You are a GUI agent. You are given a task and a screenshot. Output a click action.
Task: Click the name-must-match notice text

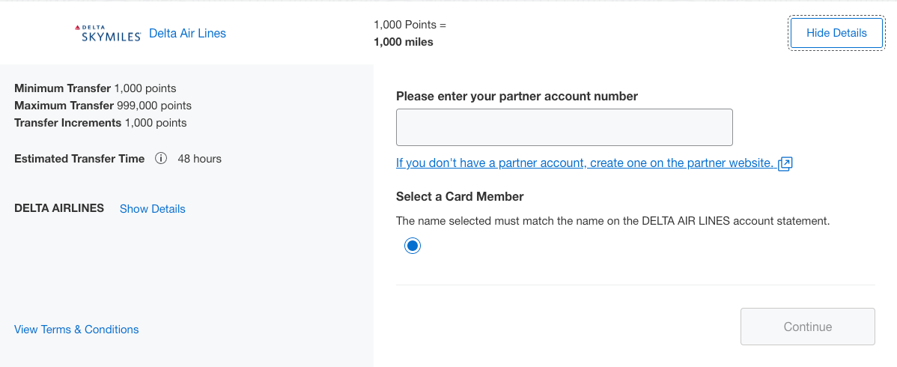coord(612,221)
